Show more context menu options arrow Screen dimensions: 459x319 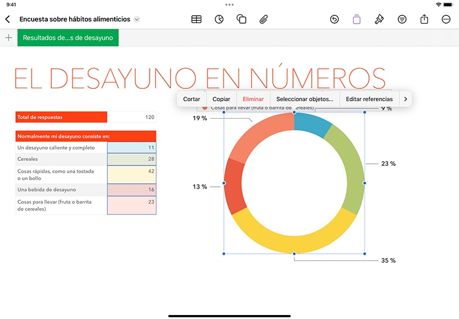coord(406,99)
